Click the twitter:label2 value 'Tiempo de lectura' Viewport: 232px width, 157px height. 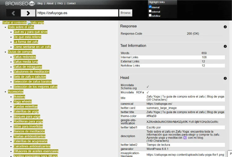(x=158, y=145)
